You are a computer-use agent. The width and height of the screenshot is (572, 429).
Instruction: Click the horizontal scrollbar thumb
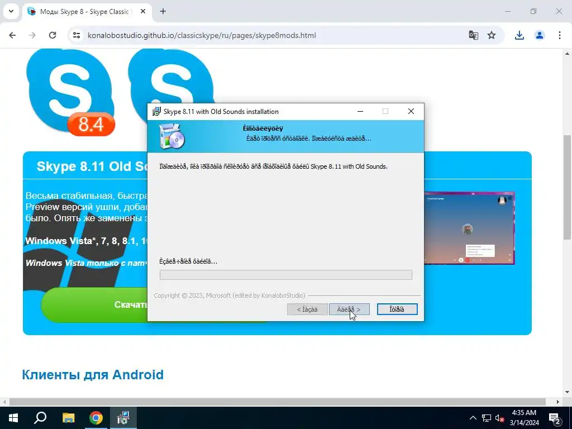[x=277, y=402]
